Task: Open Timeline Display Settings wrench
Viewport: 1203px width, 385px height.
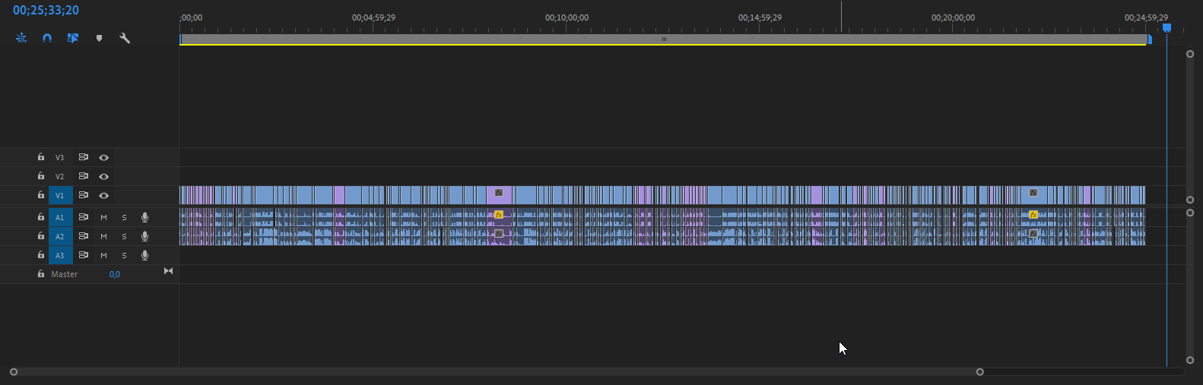Action: [125, 38]
